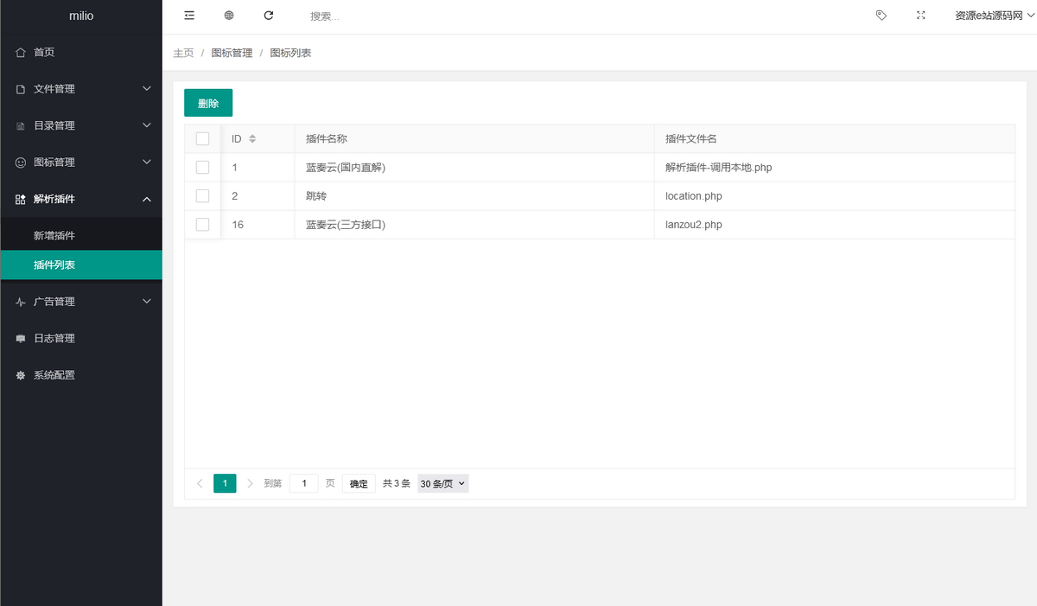Viewport: 1037px width, 606px height.
Task: Click the ID column sort arrows
Action: pyautogui.click(x=252, y=139)
